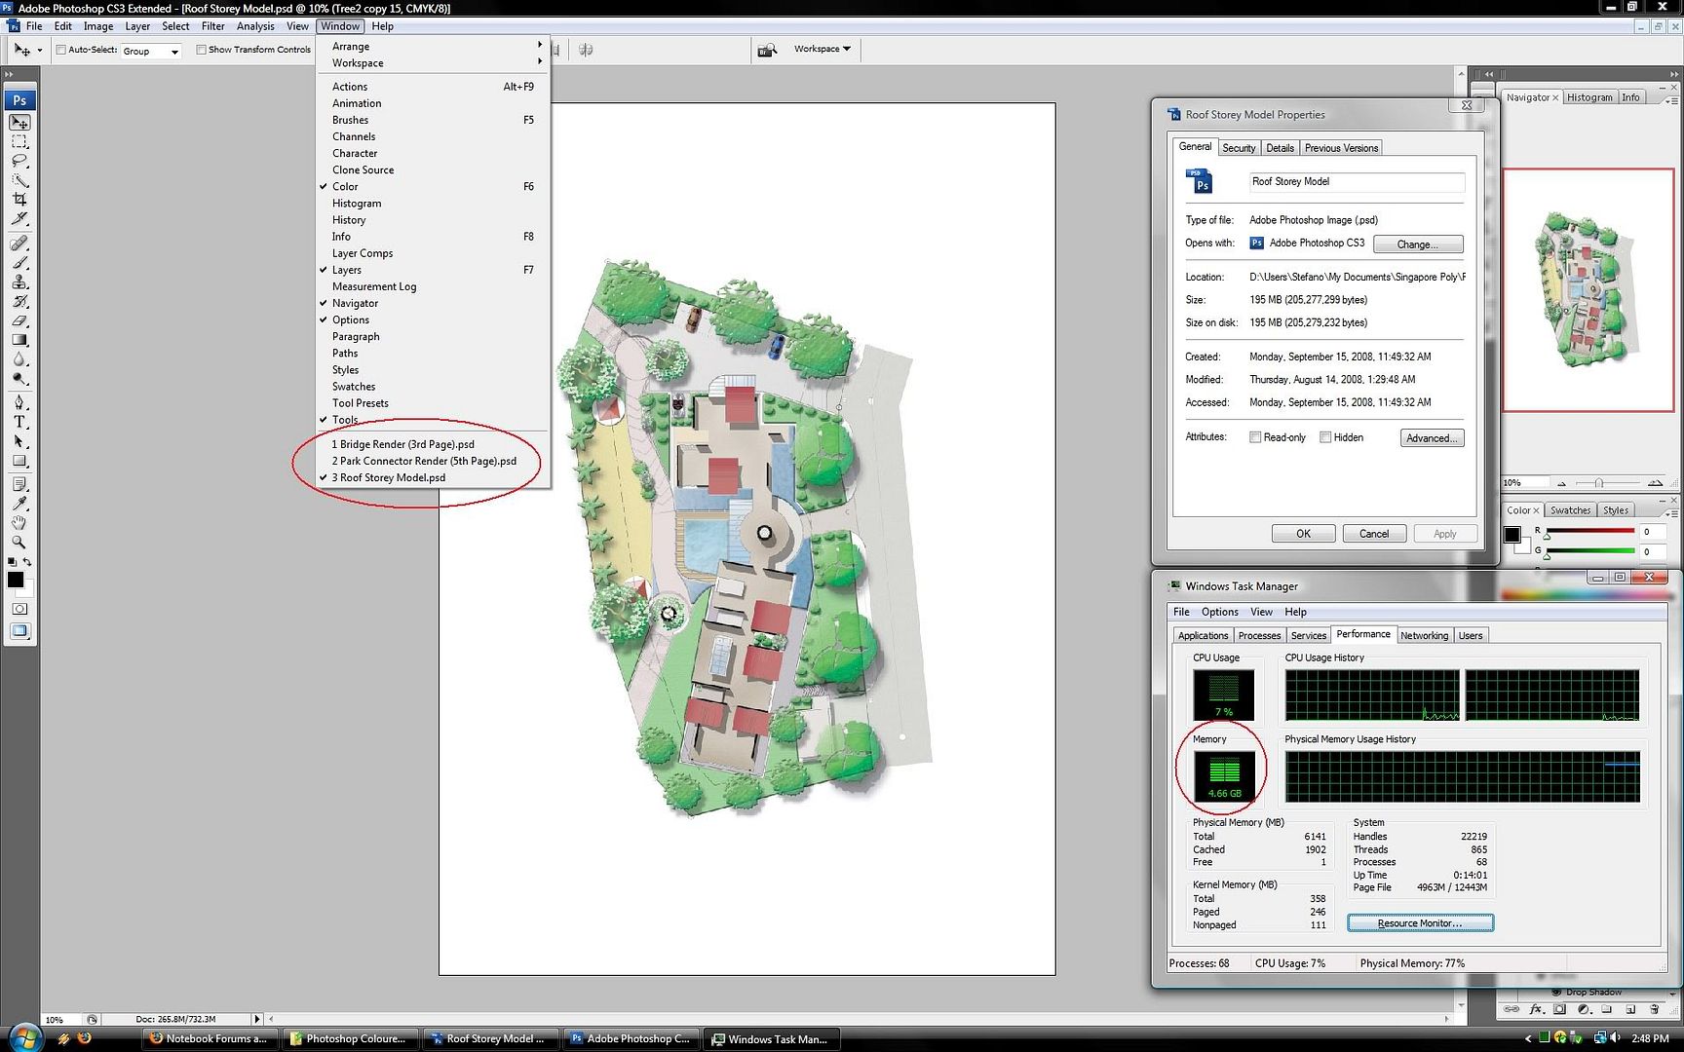Zoom in using Navigator large mountains icon
The image size is (1684, 1052).
[x=1655, y=483]
